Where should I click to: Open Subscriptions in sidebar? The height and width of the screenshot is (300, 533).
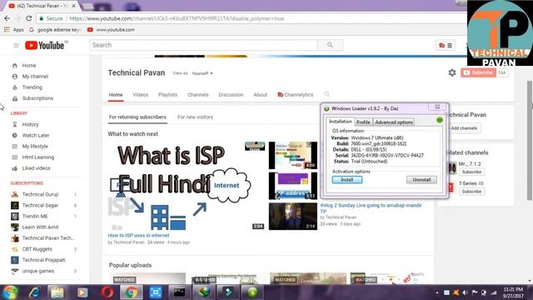pos(37,98)
